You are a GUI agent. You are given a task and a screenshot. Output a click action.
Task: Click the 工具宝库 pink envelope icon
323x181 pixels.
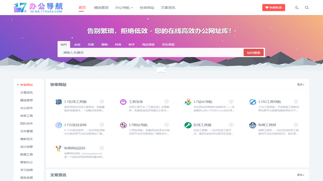(123, 101)
